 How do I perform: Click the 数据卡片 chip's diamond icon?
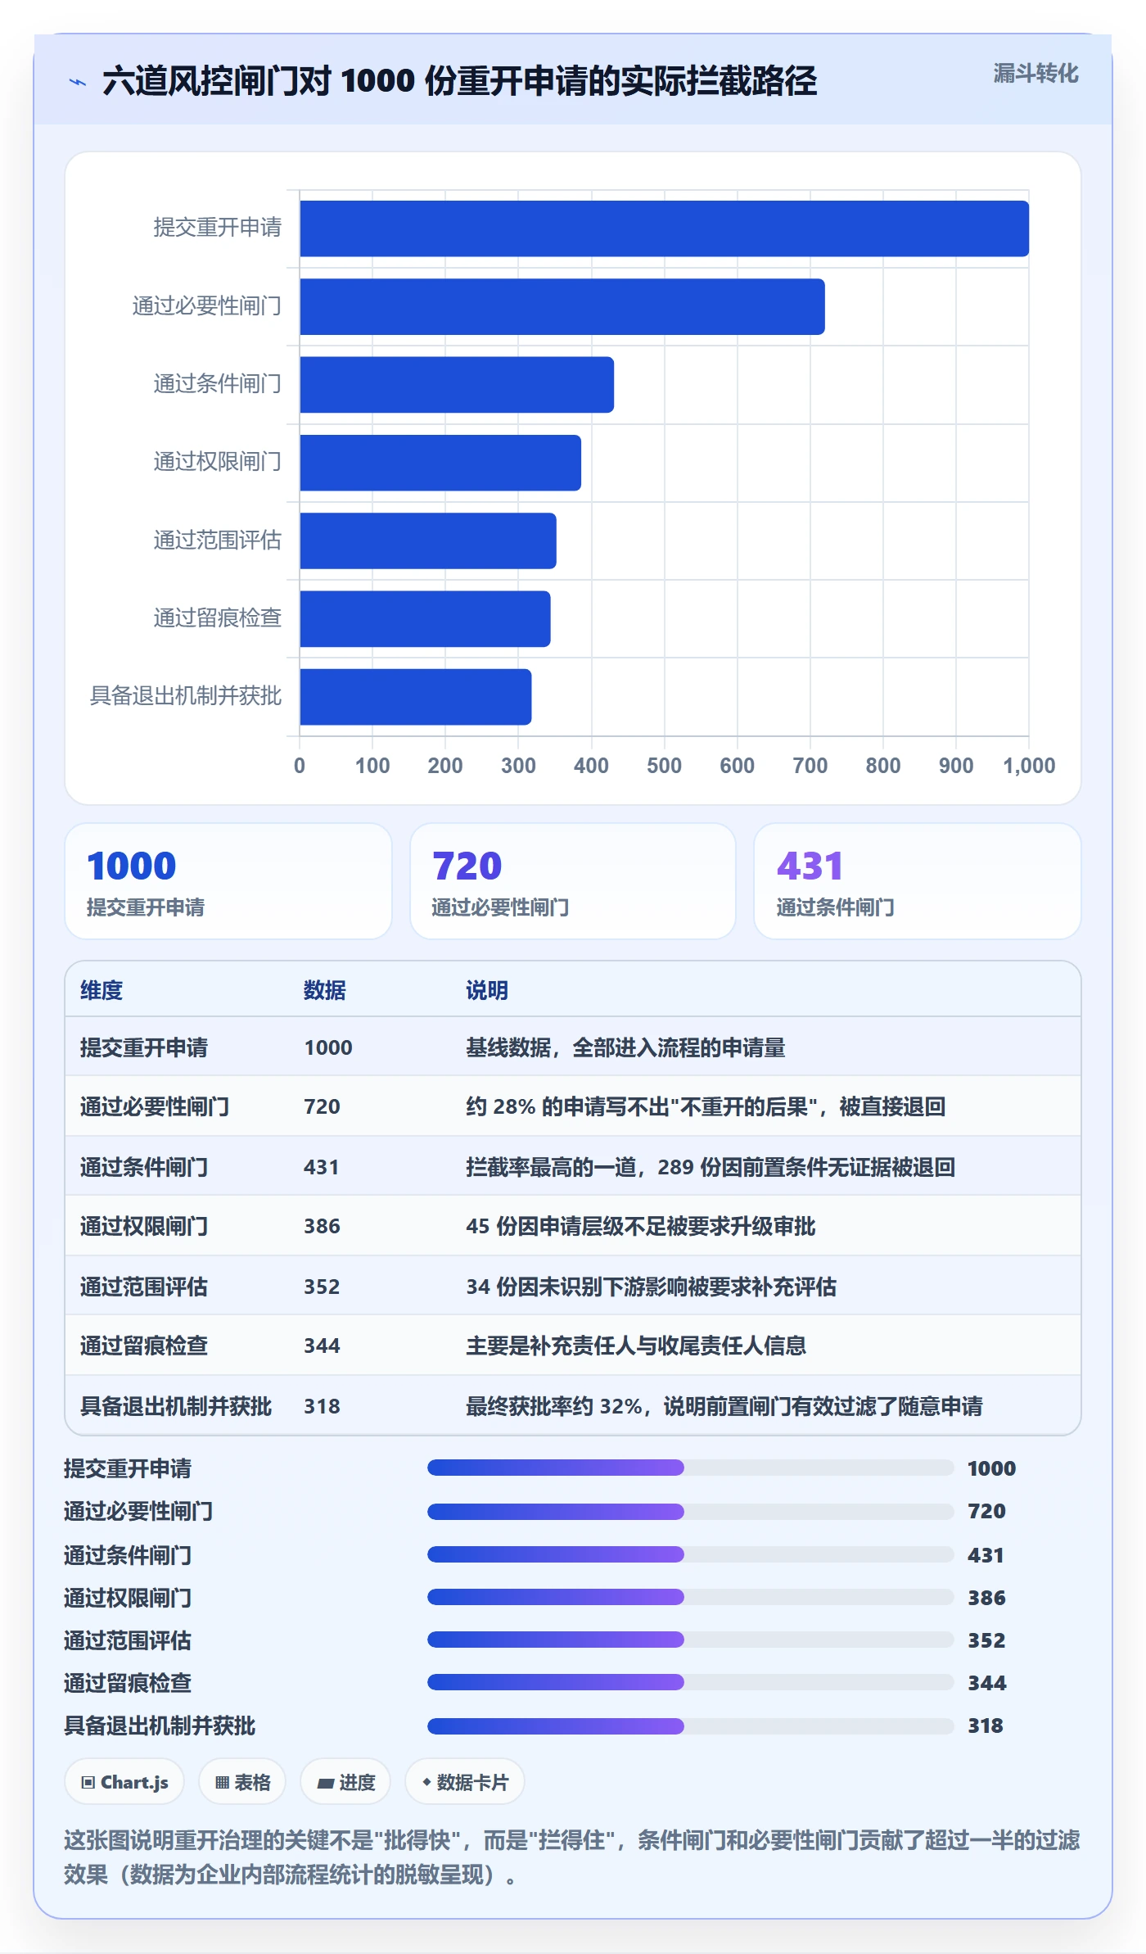point(426,1782)
